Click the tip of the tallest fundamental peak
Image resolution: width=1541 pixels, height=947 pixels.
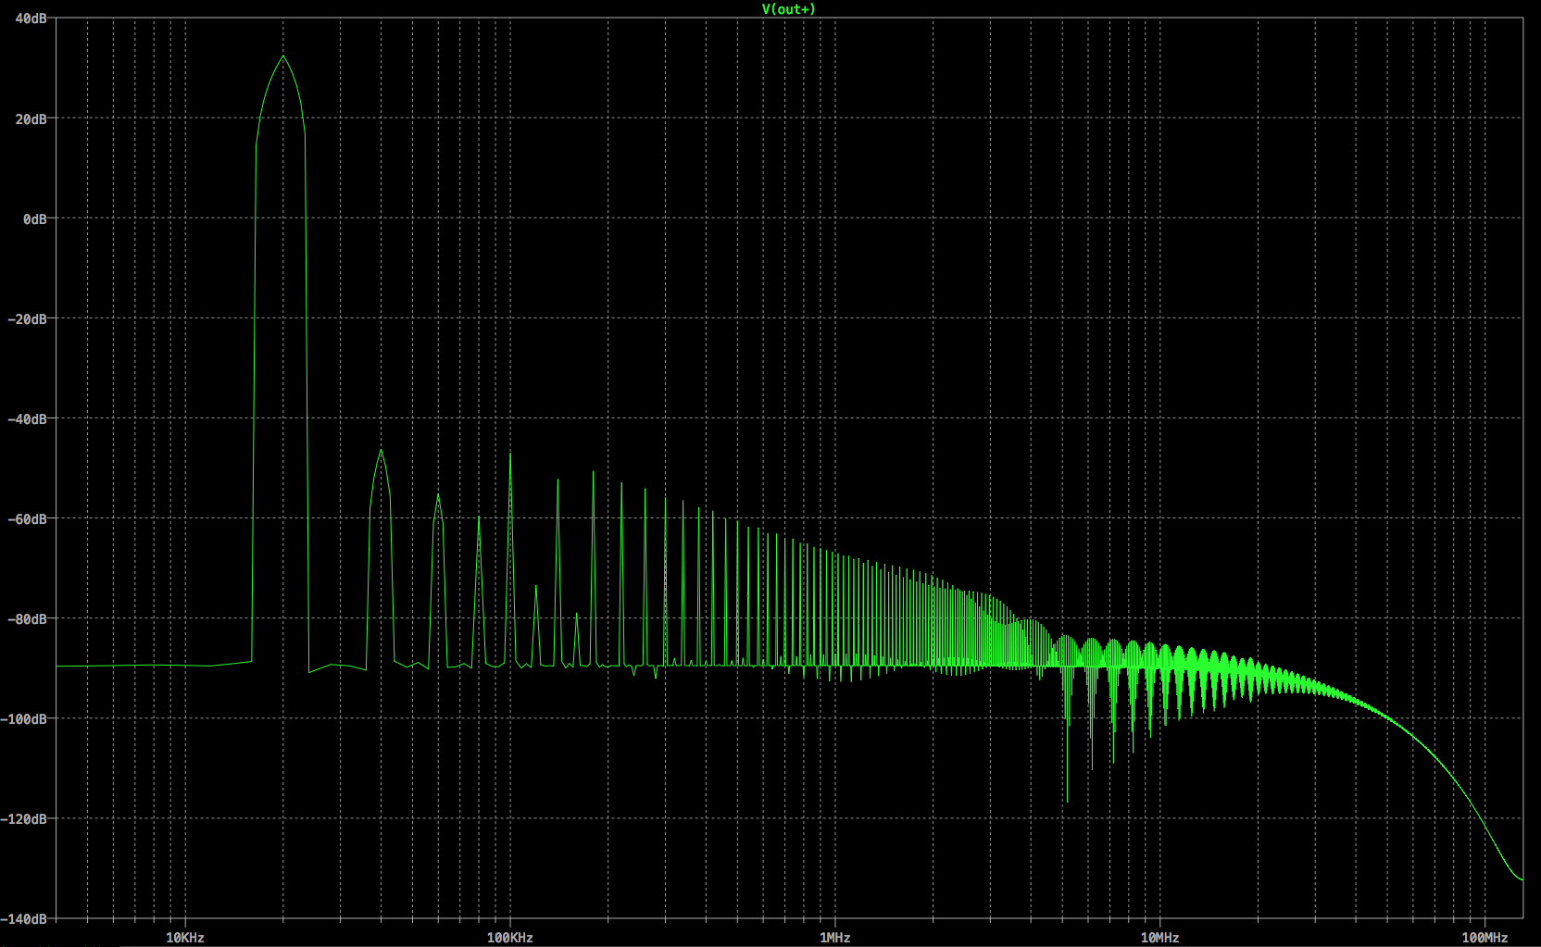[283, 56]
